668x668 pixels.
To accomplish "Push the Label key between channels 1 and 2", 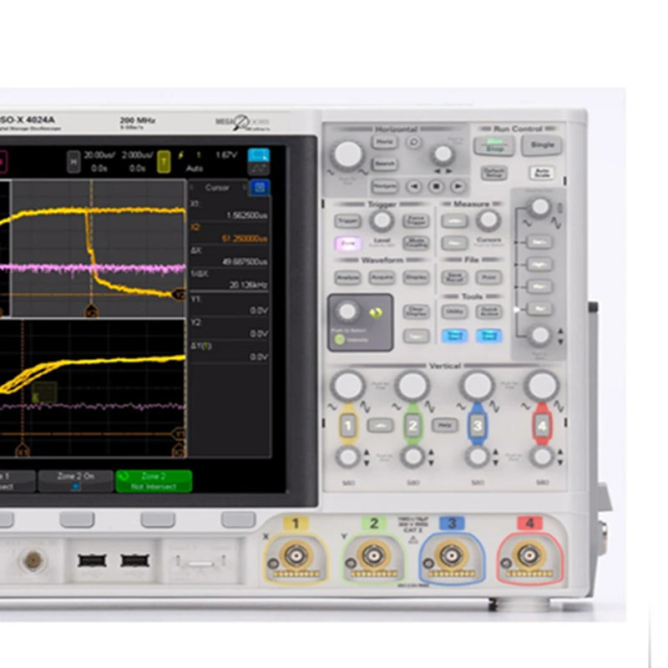I will (x=380, y=425).
